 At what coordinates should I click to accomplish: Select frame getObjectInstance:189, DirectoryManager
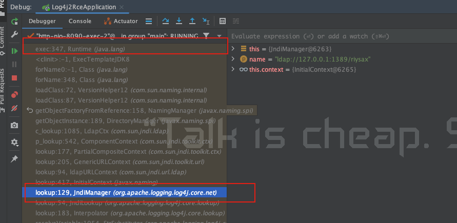[x=125, y=121]
